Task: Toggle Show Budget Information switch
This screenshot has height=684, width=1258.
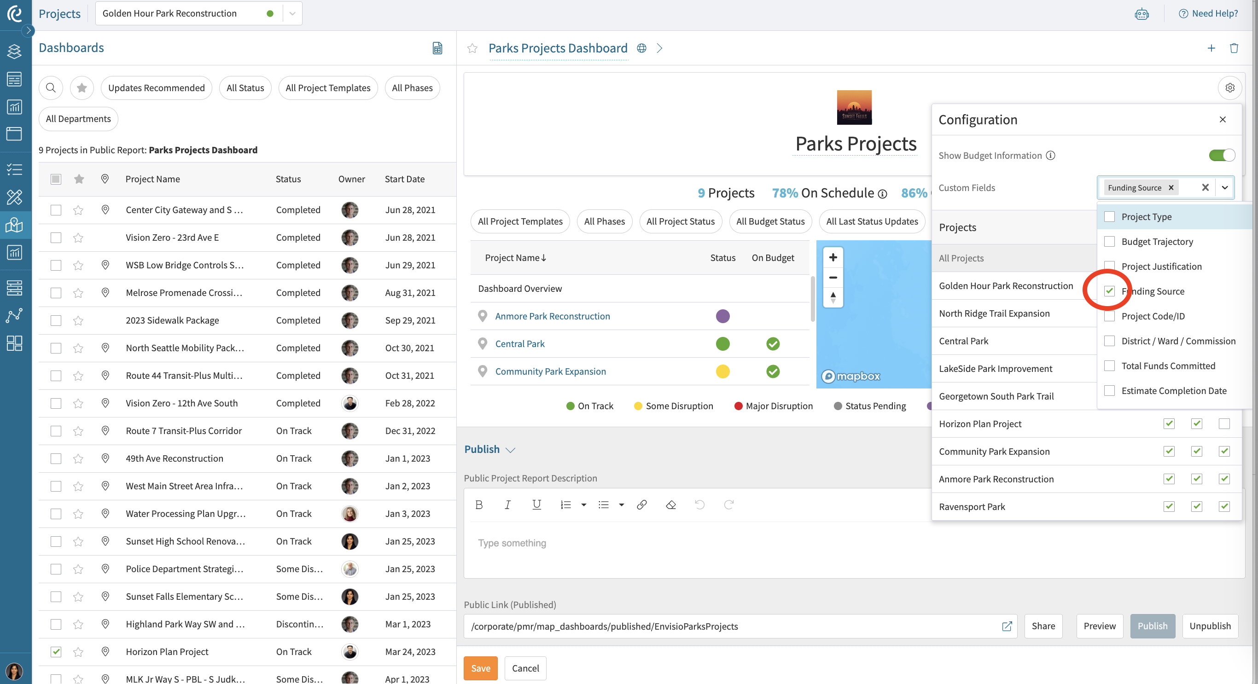Action: point(1222,155)
